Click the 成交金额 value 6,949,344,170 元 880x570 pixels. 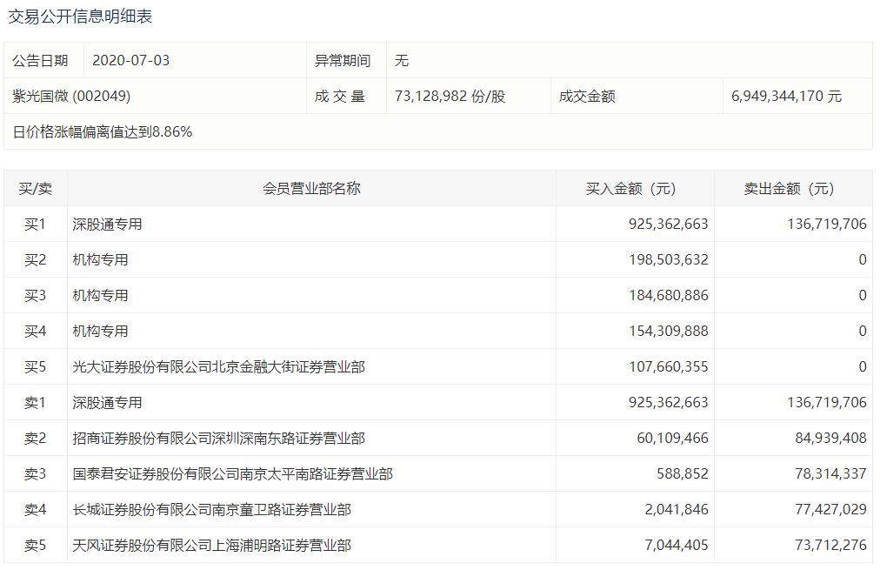tap(786, 97)
